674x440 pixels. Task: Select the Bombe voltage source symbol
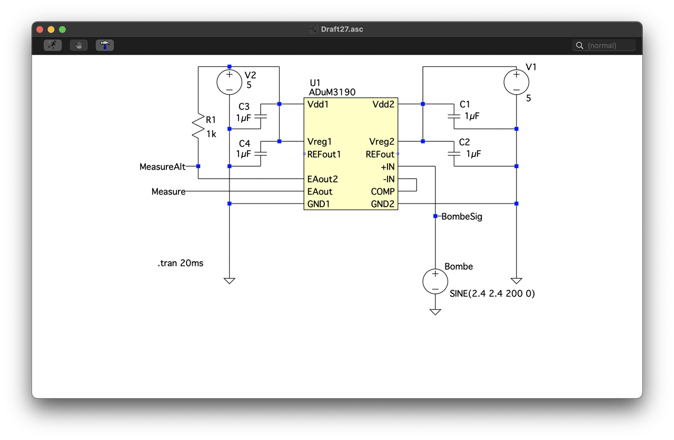(435, 281)
